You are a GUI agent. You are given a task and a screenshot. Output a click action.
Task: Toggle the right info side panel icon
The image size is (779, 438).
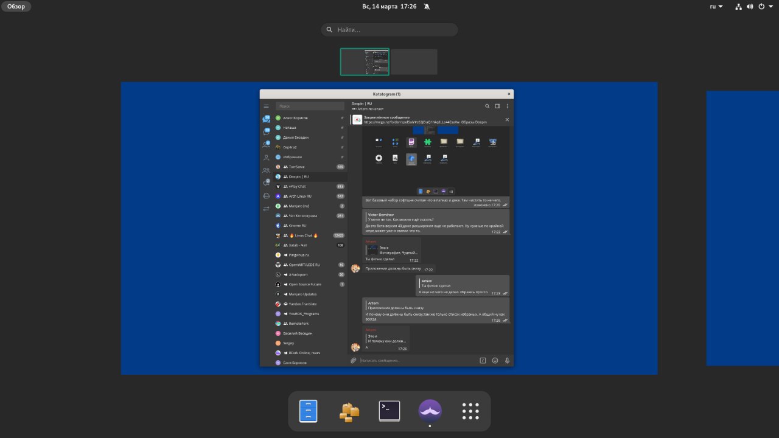click(x=497, y=106)
